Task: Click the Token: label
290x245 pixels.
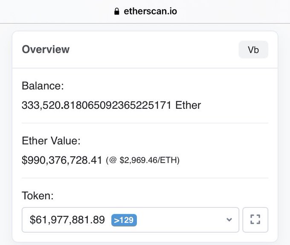Action: [x=37, y=196]
